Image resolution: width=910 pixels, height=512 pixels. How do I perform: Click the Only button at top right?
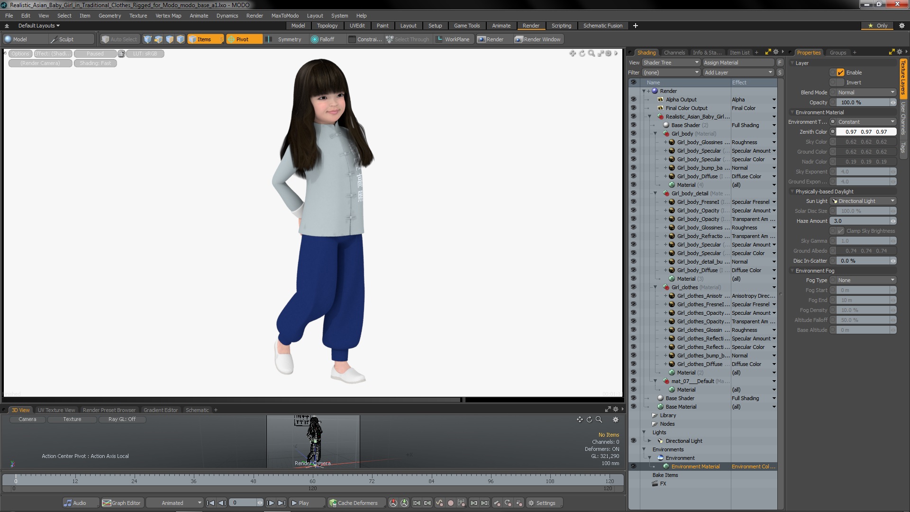click(x=878, y=26)
